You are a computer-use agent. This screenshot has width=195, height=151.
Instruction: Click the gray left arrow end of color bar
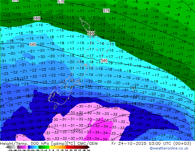tap(7, 147)
